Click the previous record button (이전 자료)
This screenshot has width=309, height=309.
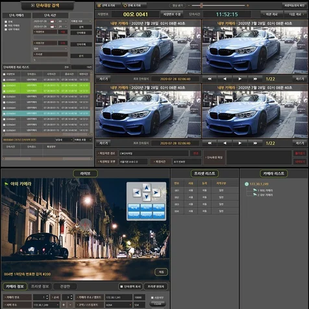[271, 14]
